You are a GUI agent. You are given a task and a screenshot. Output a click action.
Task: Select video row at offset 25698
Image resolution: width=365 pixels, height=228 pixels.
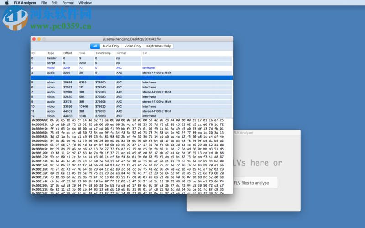coord(131,83)
